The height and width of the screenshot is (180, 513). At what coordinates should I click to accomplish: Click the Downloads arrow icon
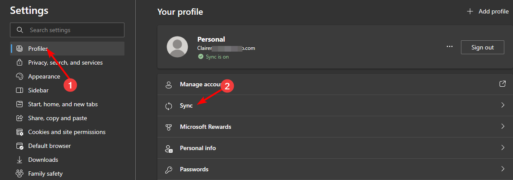click(x=20, y=160)
